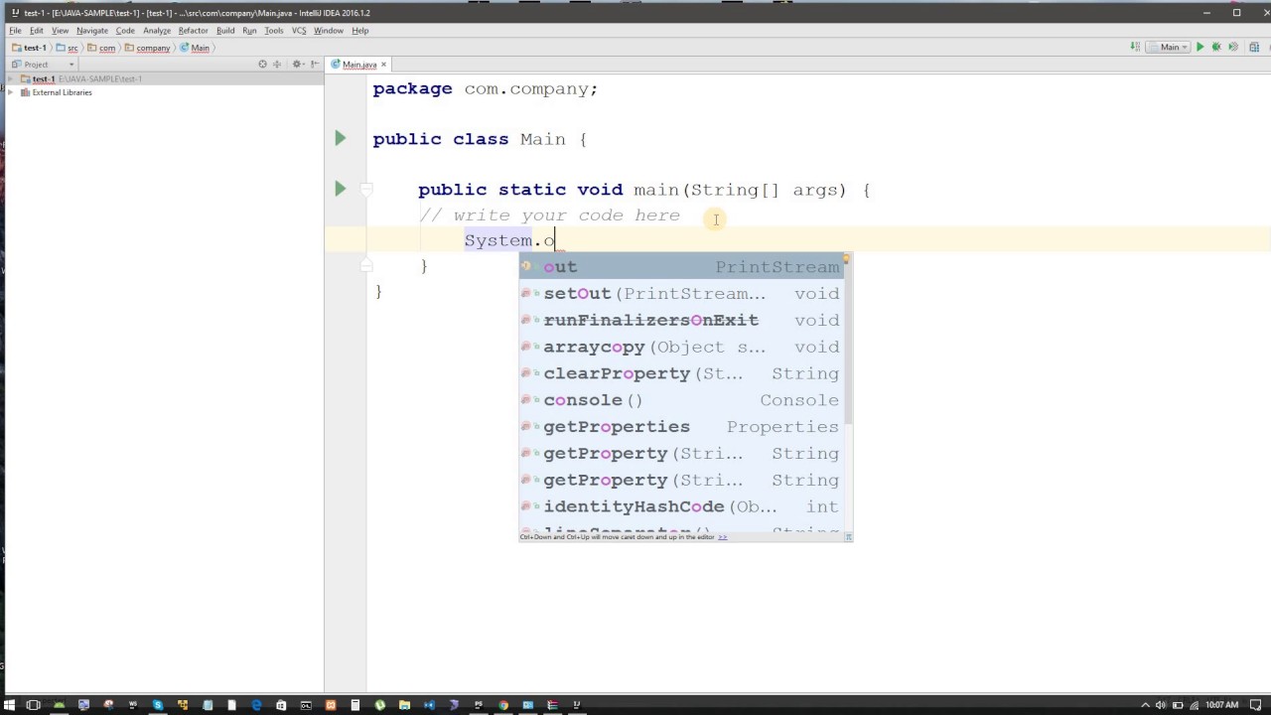
Task: Open Chrome icon on taskbar
Action: [x=502, y=705]
